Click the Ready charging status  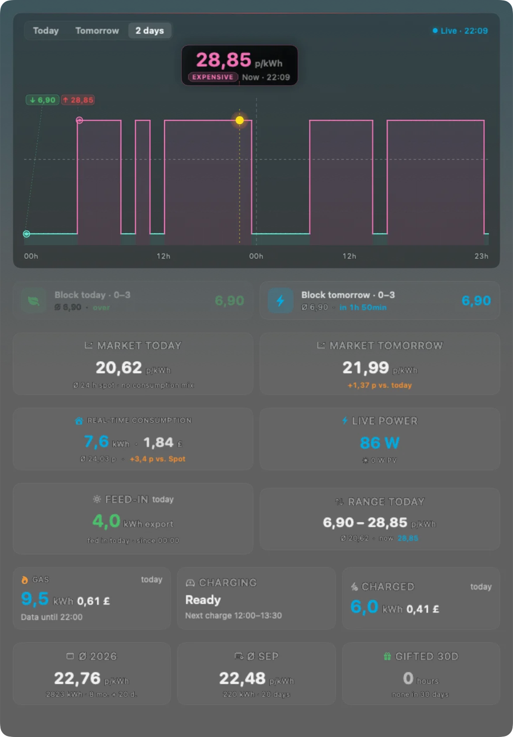tap(203, 600)
